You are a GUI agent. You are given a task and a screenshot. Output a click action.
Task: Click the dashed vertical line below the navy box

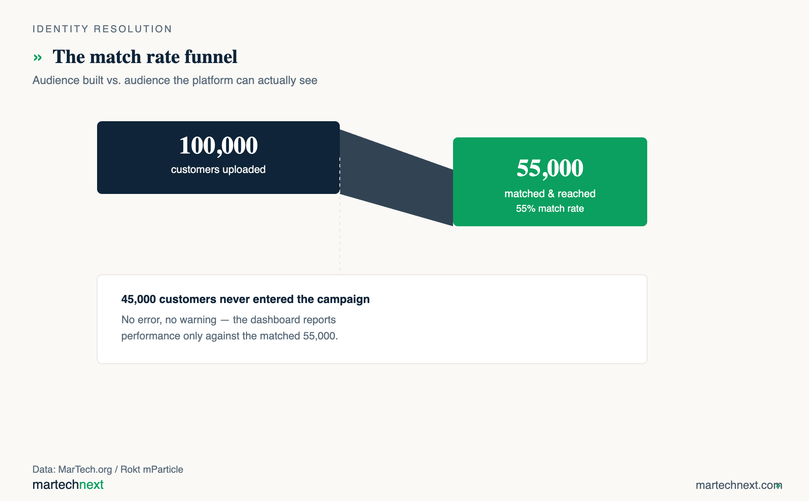click(340, 234)
